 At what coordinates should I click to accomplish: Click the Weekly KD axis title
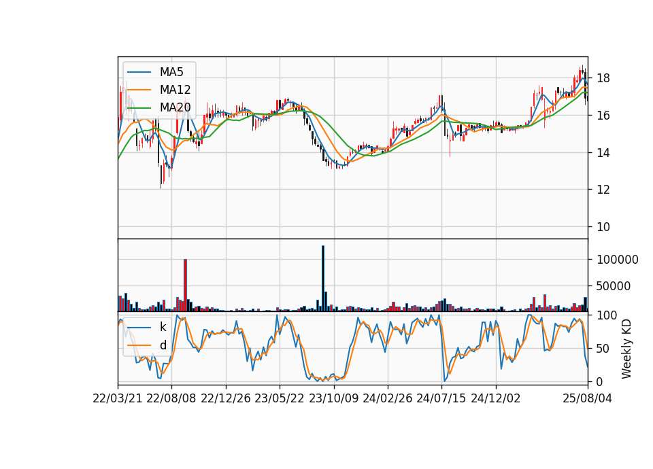[626, 349]
